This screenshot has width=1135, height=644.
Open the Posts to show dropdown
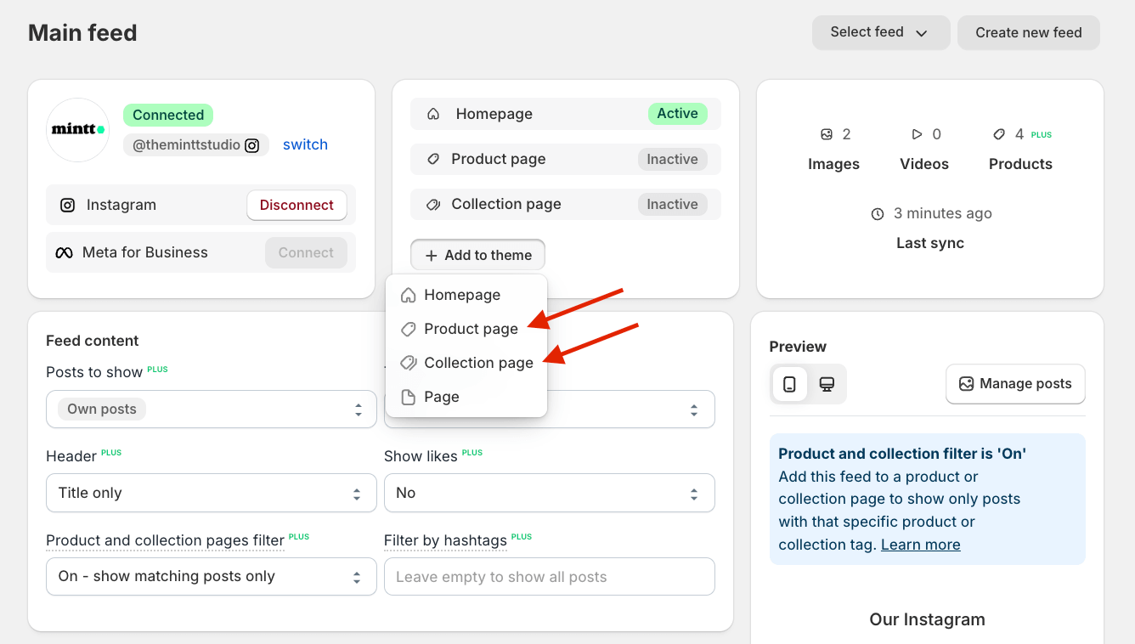pos(211,409)
